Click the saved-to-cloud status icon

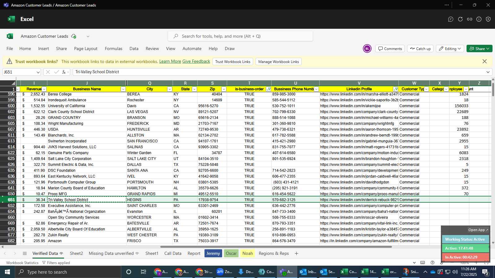click(74, 36)
